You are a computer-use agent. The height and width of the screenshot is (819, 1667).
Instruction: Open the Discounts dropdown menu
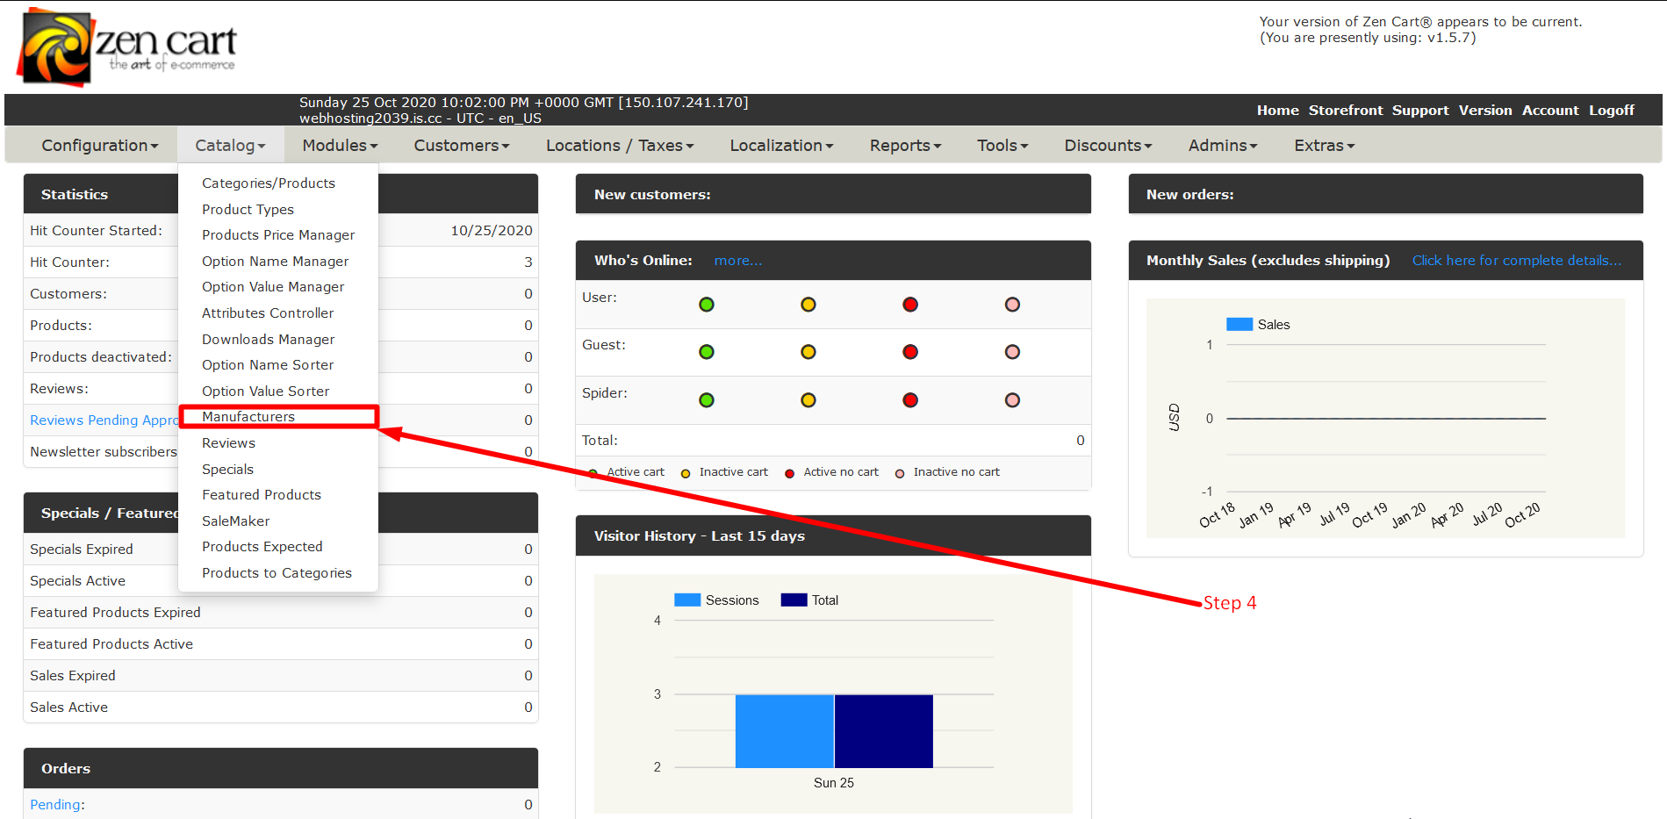pyautogui.click(x=1108, y=146)
